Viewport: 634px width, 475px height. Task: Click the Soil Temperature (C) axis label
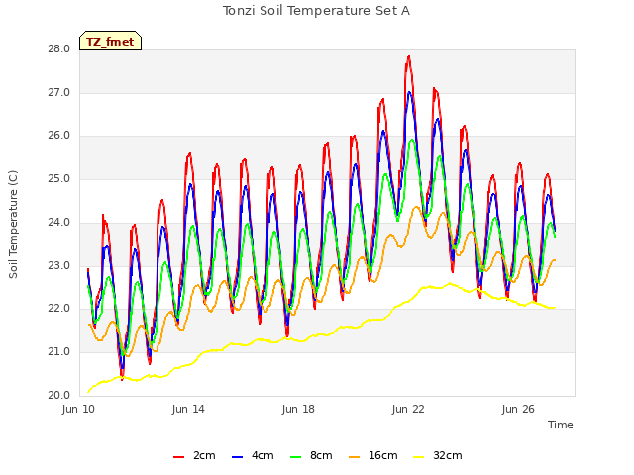click(x=13, y=225)
